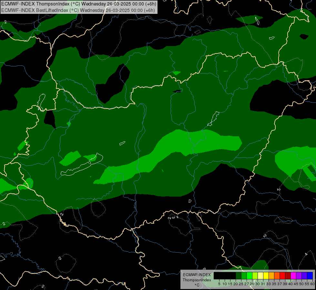316x290 pixels.
Task: Click the °C unit label in legend
Action: pyautogui.click(x=197, y=285)
